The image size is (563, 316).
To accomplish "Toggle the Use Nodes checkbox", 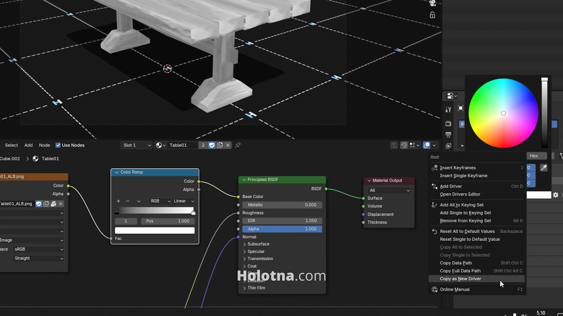I will click(x=58, y=145).
